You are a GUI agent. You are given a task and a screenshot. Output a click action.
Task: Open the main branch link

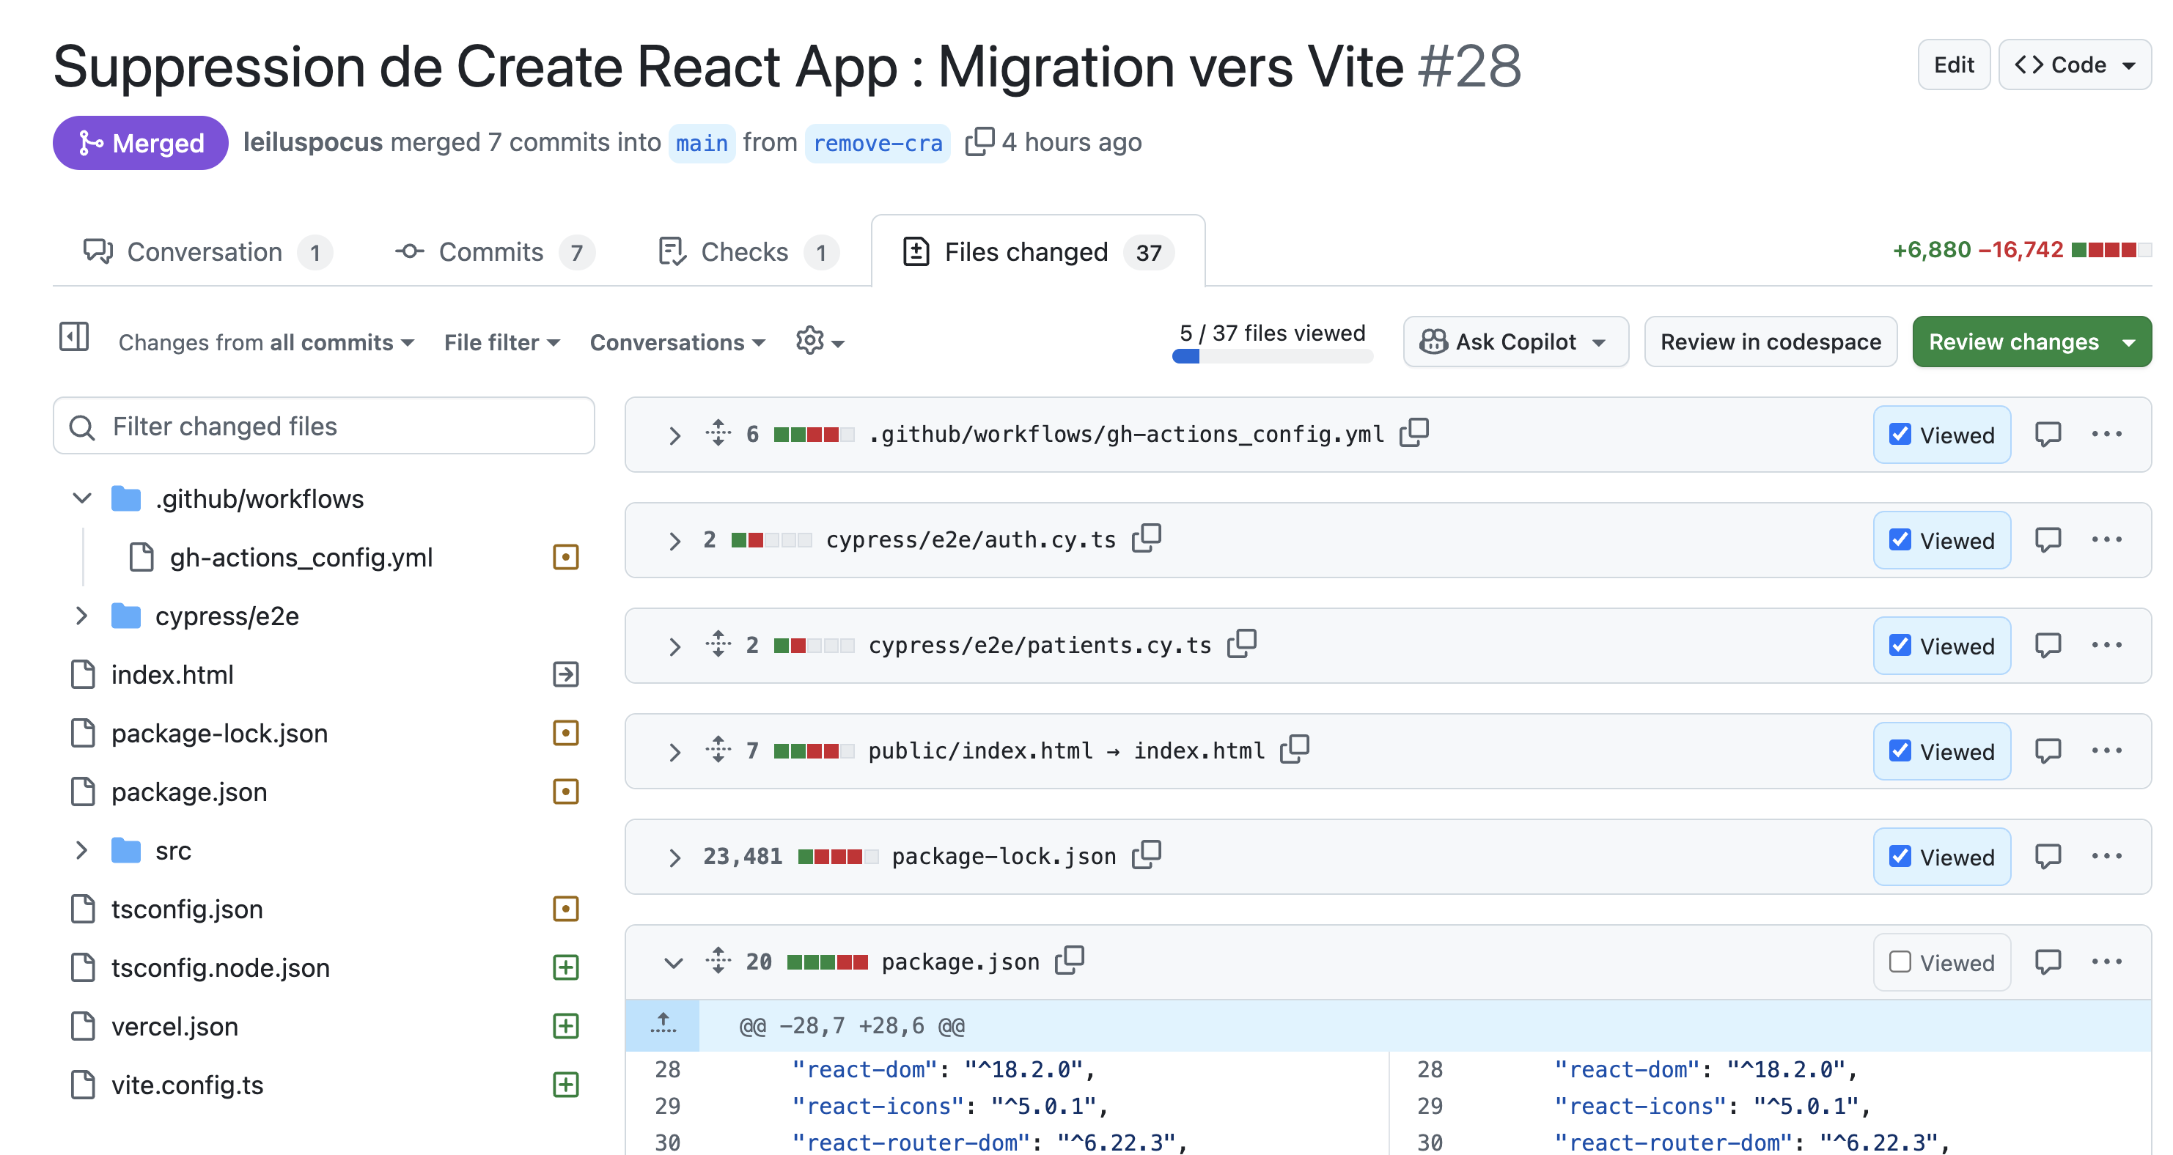(x=701, y=144)
